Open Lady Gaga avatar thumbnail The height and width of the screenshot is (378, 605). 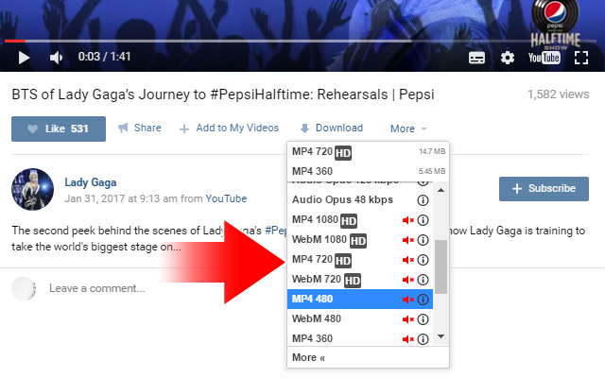coord(32,189)
